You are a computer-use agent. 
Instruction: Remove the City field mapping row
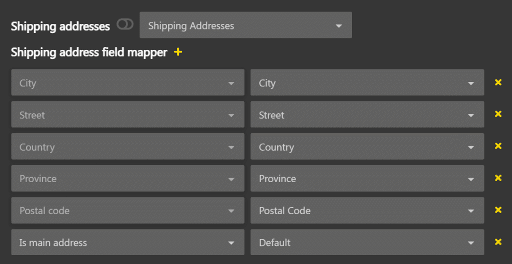pos(498,82)
